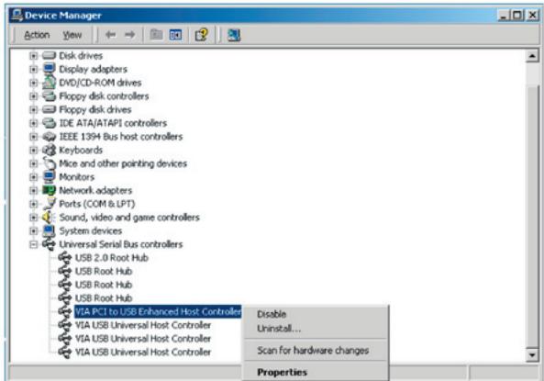Choose Properties from the context menu
The height and width of the screenshot is (381, 544).
pos(282,372)
